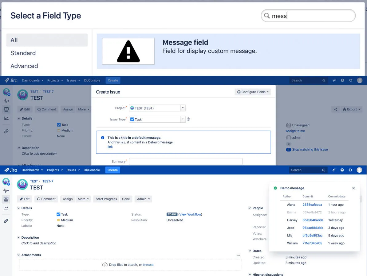Viewport: 367px width, 276px height.
Task: Select the Standard field type category
Action: [23, 53]
